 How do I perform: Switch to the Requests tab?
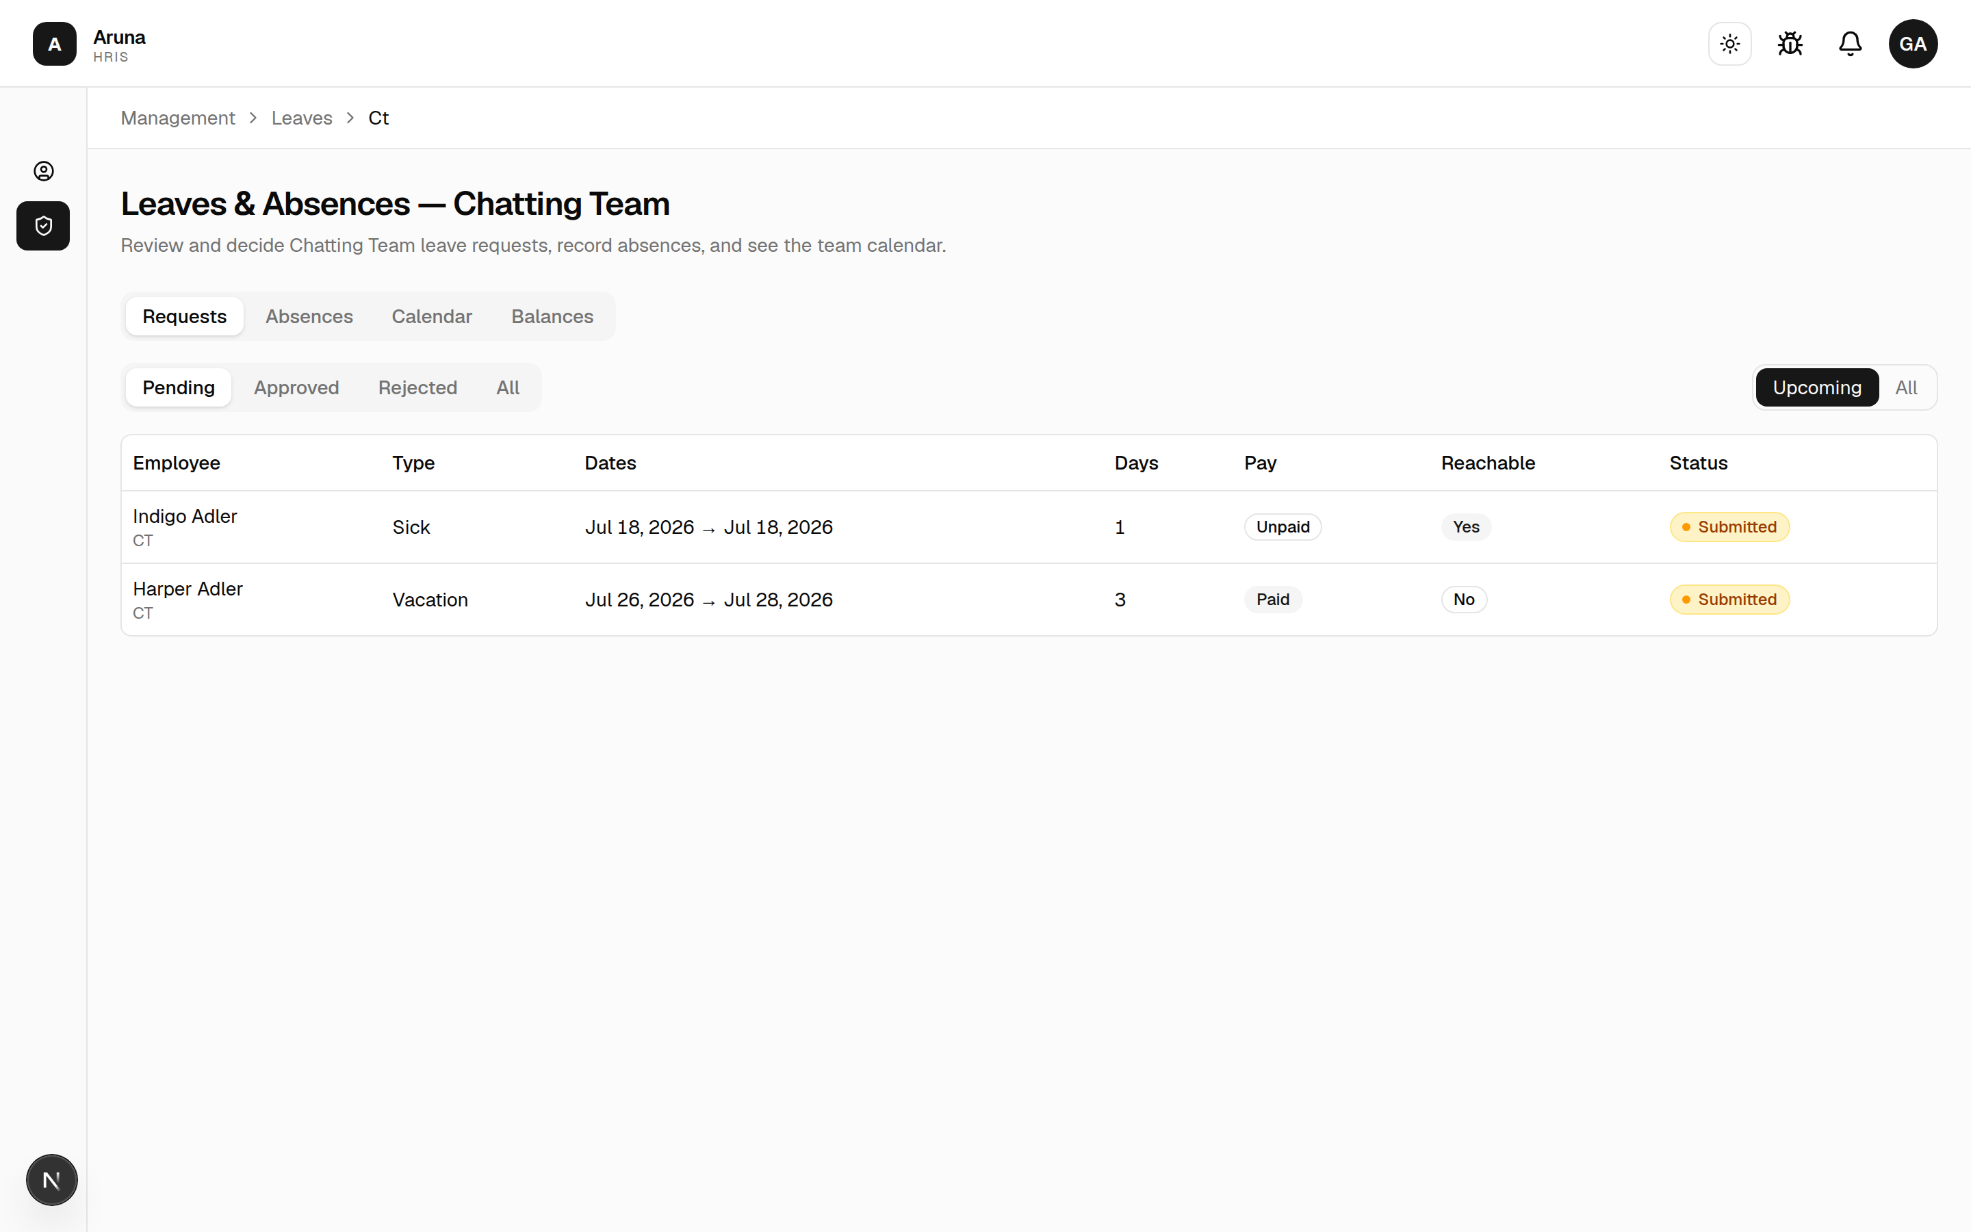[x=184, y=316]
